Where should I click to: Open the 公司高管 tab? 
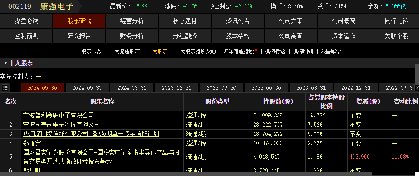click(291, 36)
